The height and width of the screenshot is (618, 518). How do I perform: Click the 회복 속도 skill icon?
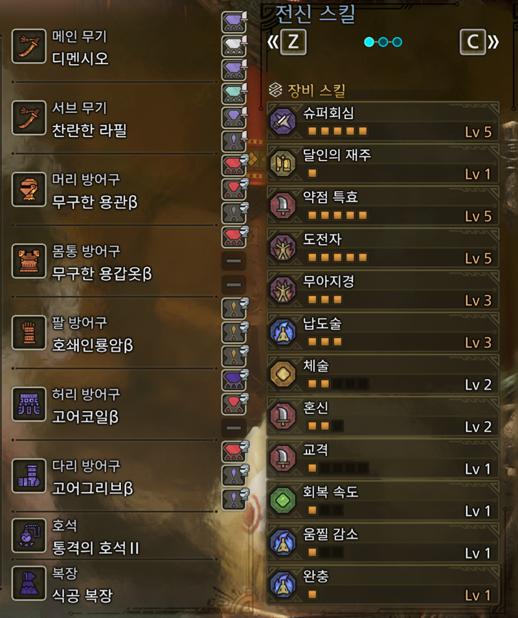283,501
